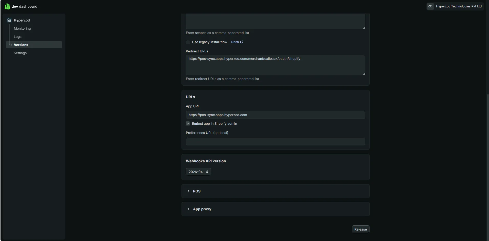Expand the POS section
The height and width of the screenshot is (241, 489).
coord(275,191)
